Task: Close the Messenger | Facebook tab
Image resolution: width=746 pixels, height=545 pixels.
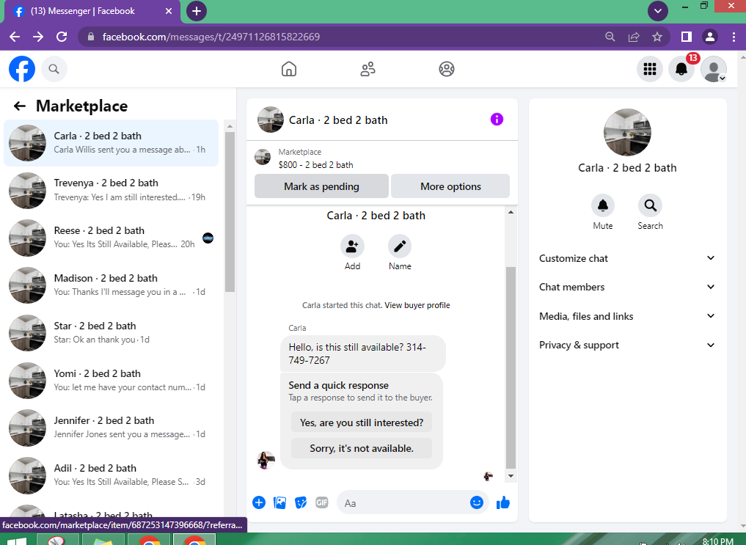Action: pyautogui.click(x=169, y=11)
